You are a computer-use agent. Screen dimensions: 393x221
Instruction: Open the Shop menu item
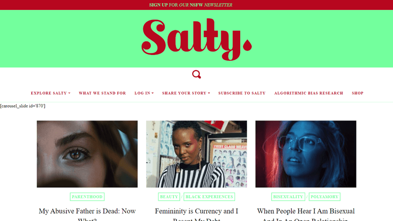tap(358, 93)
